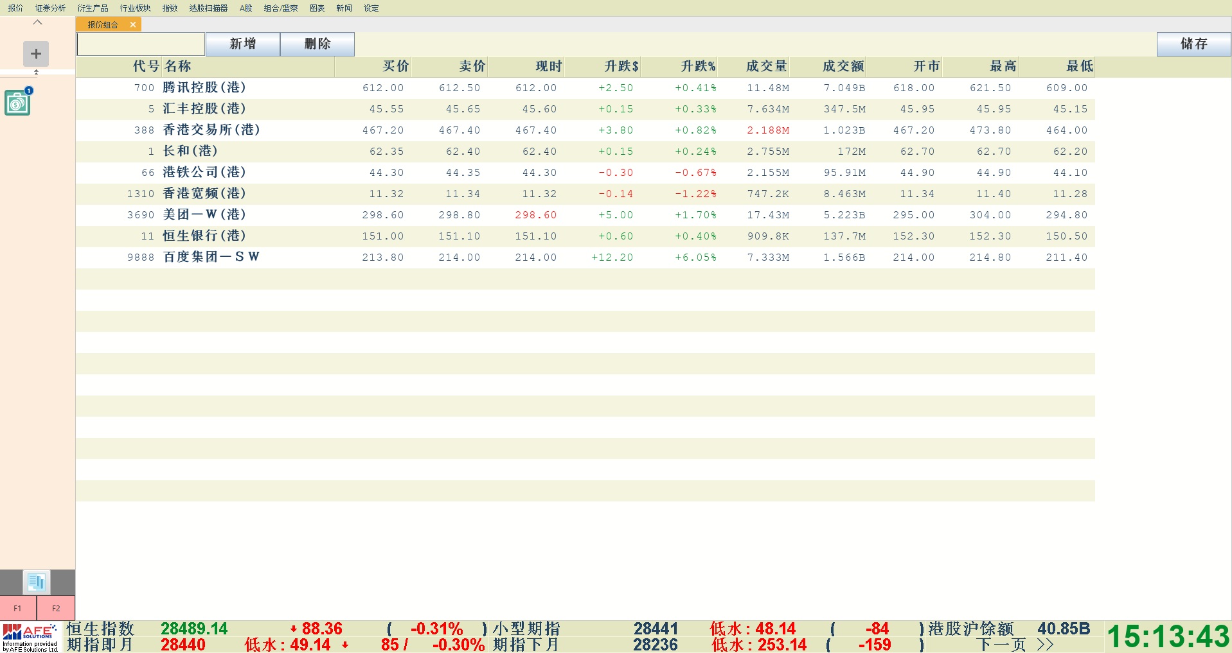Image resolution: width=1232 pixels, height=653 pixels.
Task: Open the 报价 menu
Action: 15,8
